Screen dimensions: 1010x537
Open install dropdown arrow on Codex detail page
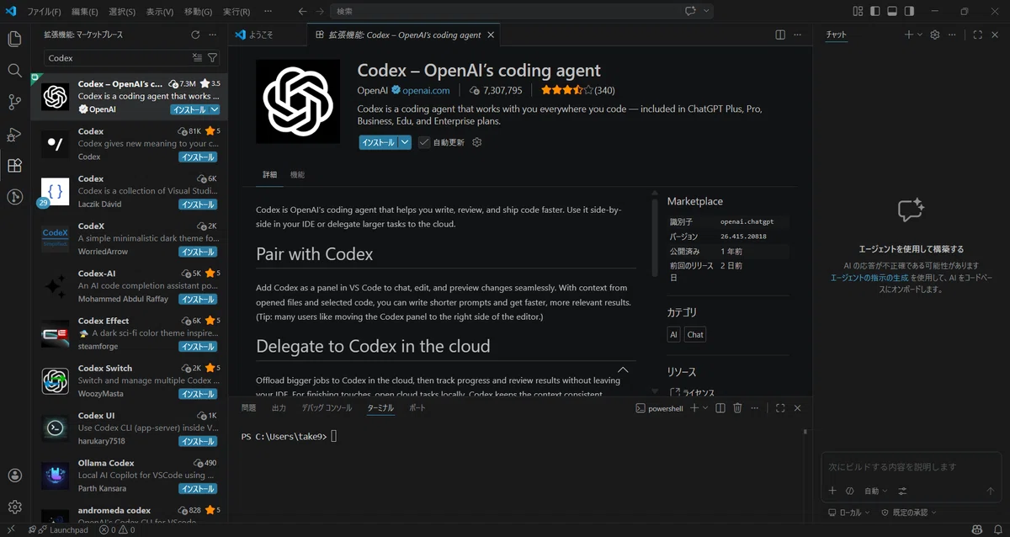coord(405,142)
